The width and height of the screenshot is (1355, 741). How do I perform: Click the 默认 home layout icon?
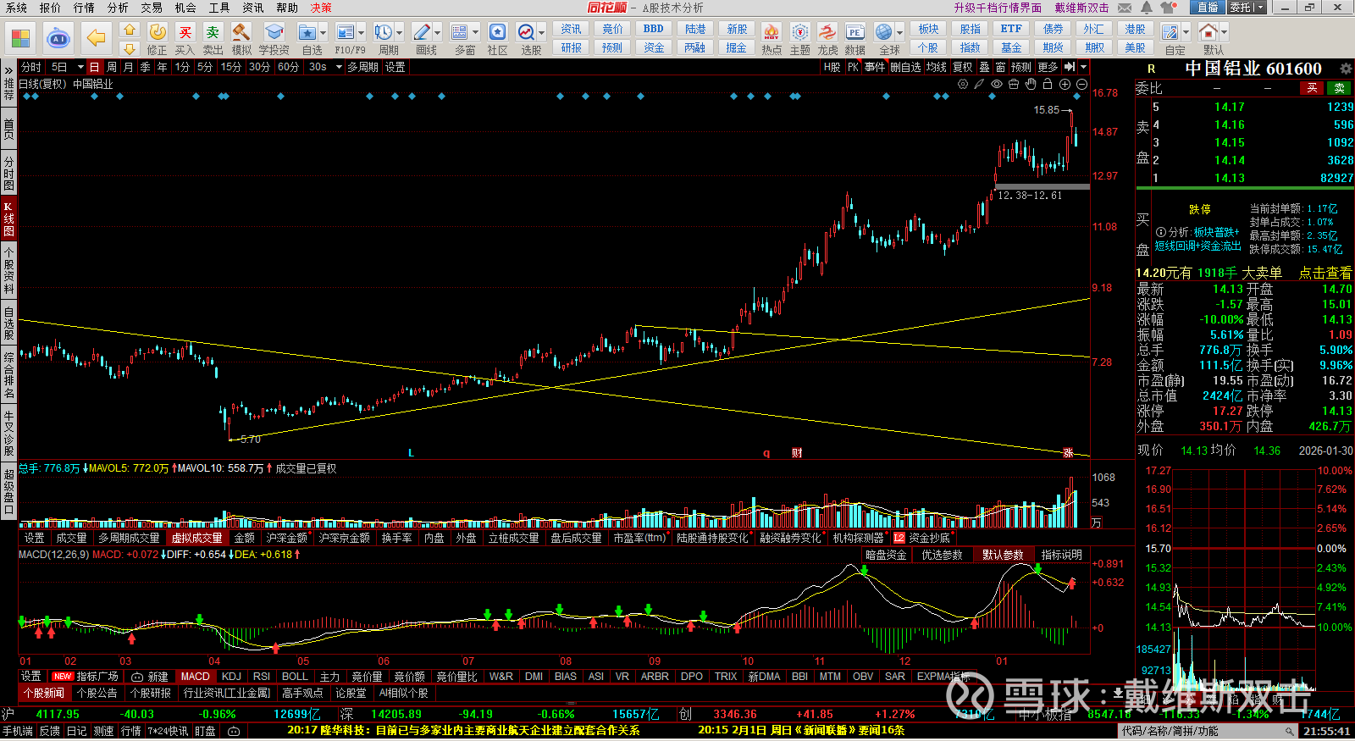(x=1208, y=32)
